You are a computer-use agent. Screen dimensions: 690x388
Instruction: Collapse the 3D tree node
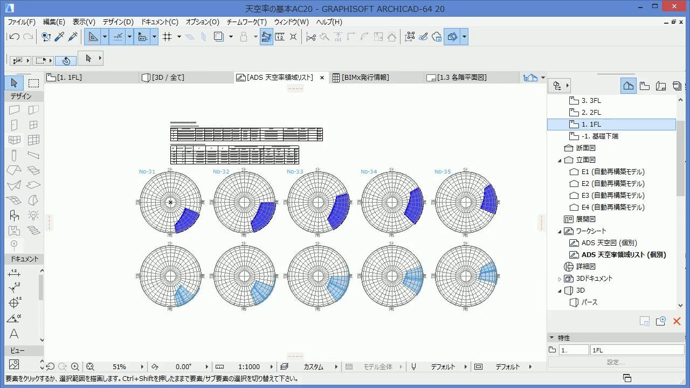[560, 290]
